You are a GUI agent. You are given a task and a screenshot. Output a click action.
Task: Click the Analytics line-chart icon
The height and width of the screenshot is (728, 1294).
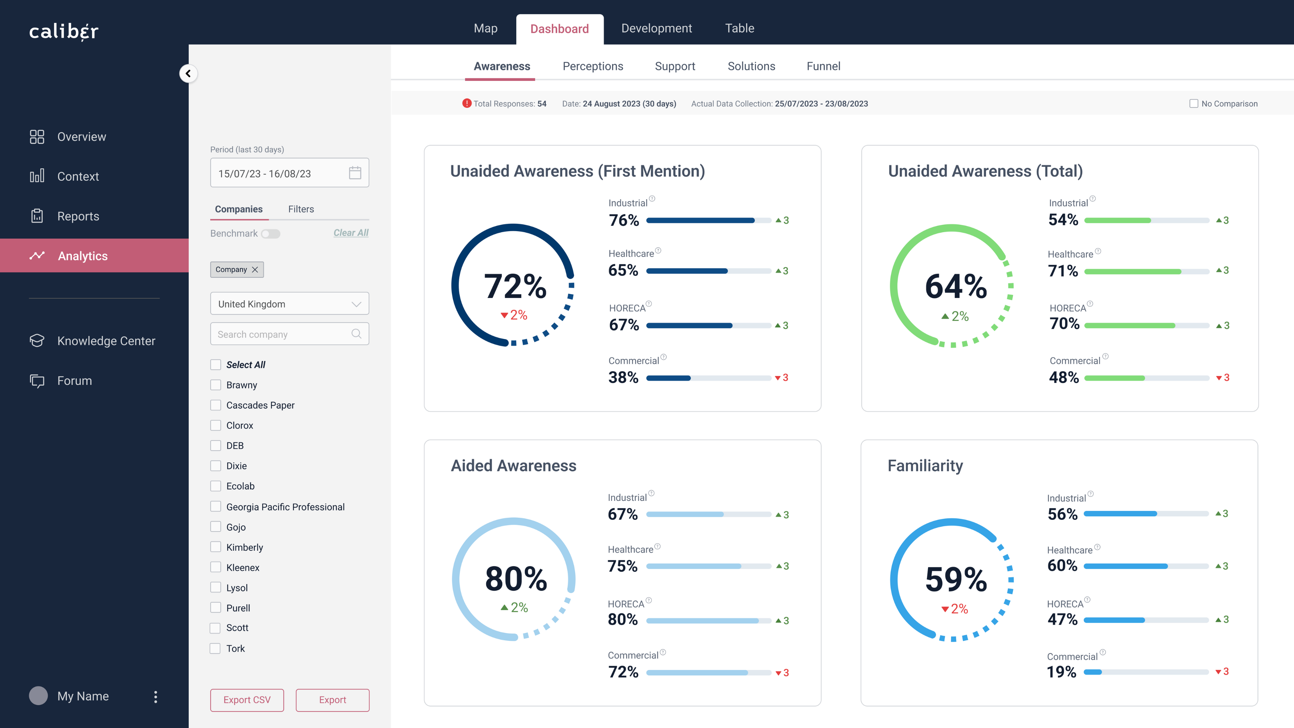point(37,255)
